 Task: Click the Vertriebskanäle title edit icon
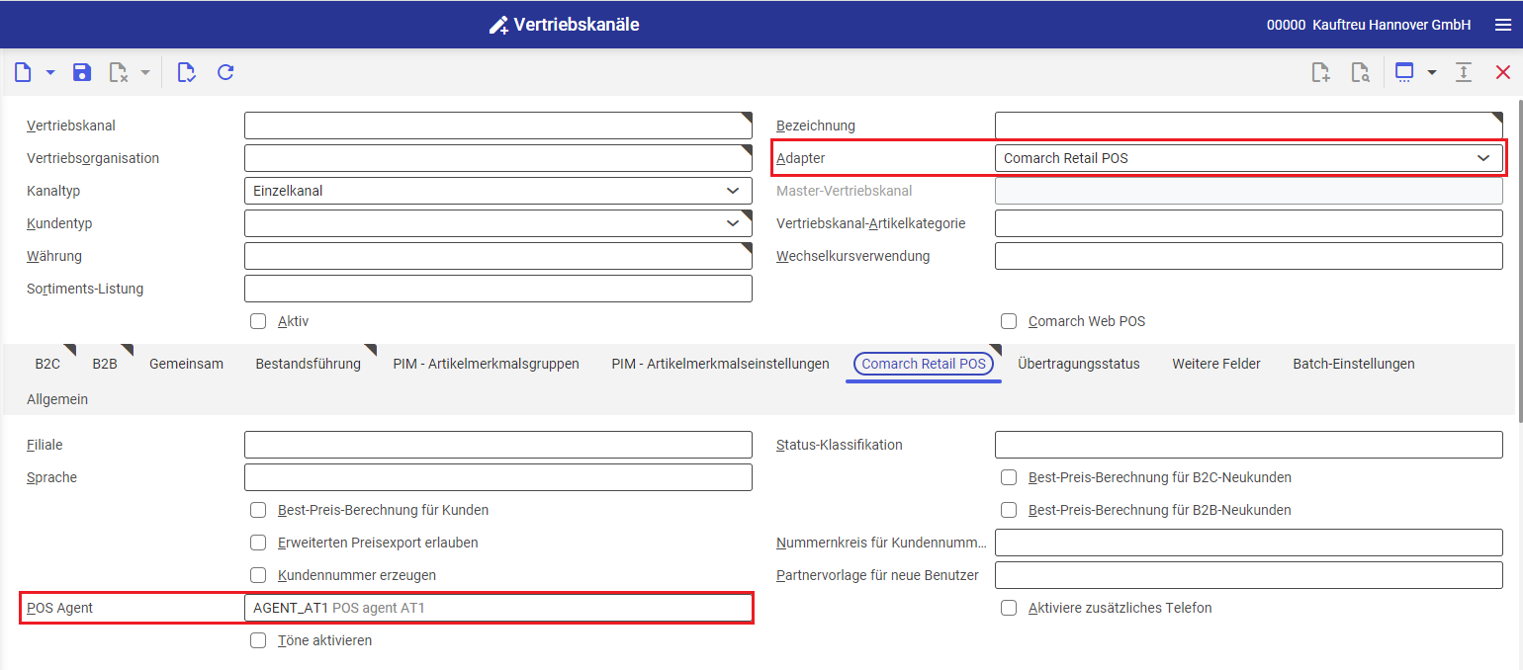pos(498,25)
